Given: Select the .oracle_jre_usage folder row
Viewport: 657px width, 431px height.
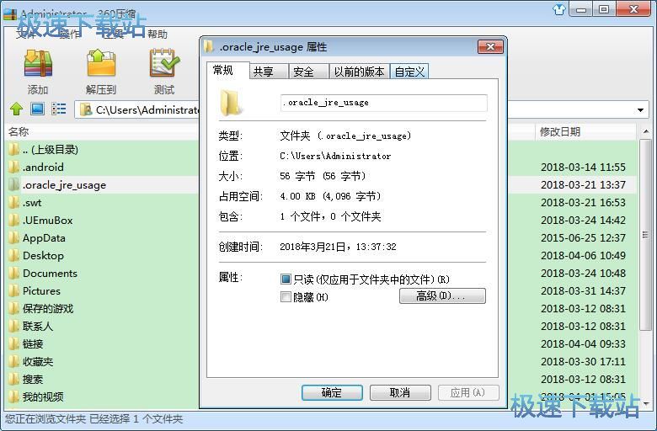Looking at the screenshot, I should coord(103,184).
